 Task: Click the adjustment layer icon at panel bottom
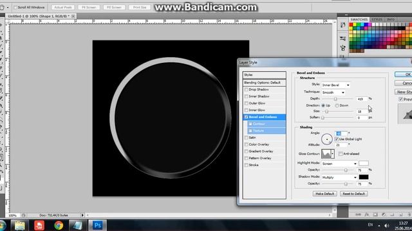click(384, 214)
